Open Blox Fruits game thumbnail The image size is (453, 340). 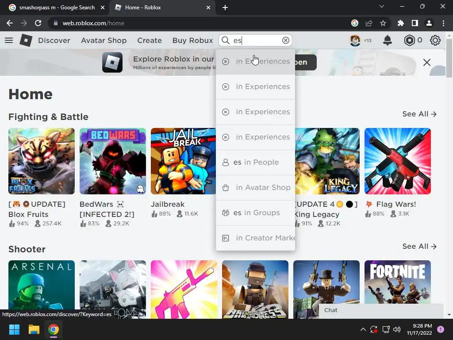pyautogui.click(x=42, y=161)
